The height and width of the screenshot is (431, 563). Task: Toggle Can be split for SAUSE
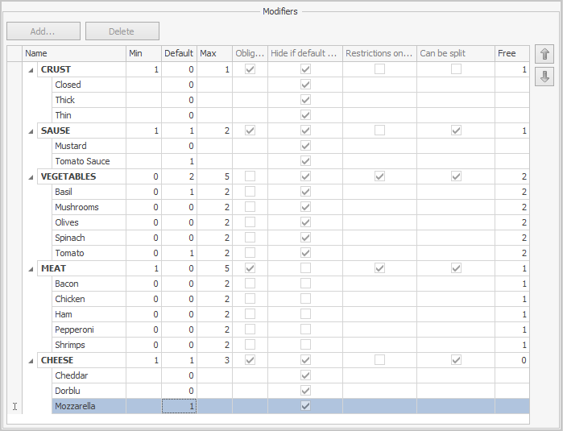457,131
